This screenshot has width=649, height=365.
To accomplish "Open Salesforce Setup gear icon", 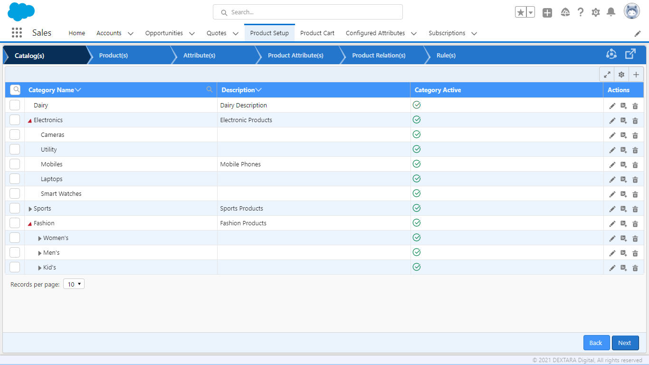I will tap(596, 12).
